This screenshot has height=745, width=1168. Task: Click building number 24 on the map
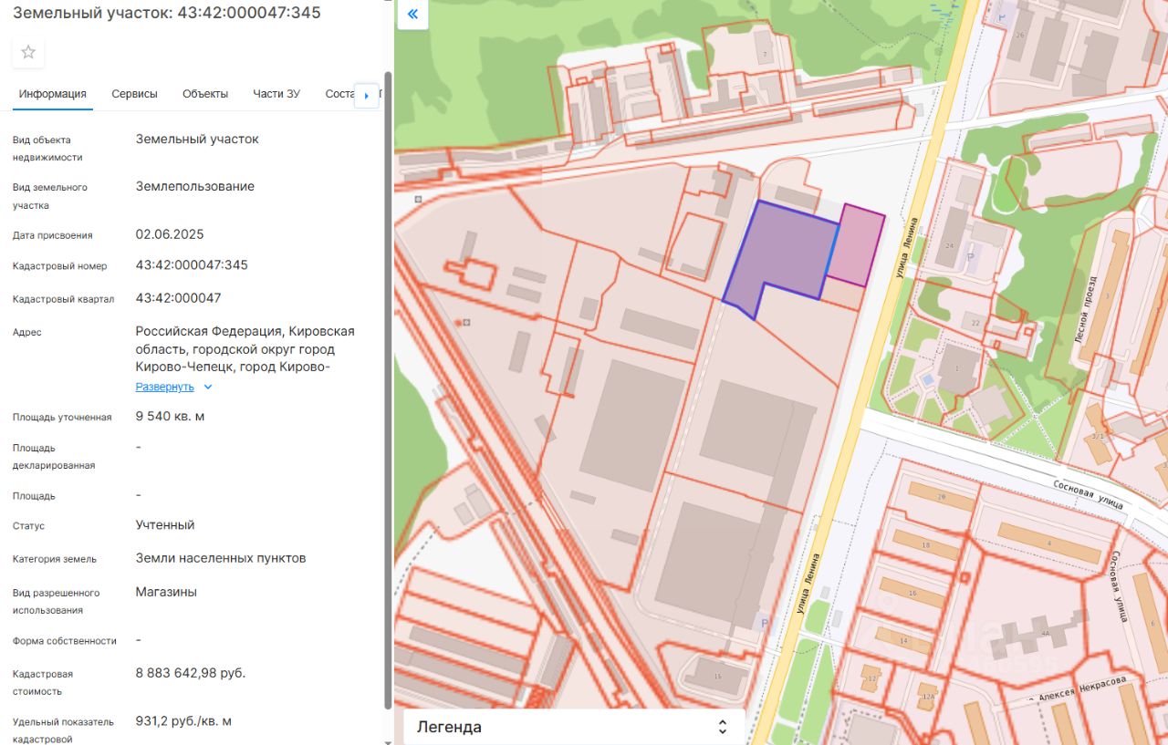click(x=950, y=247)
